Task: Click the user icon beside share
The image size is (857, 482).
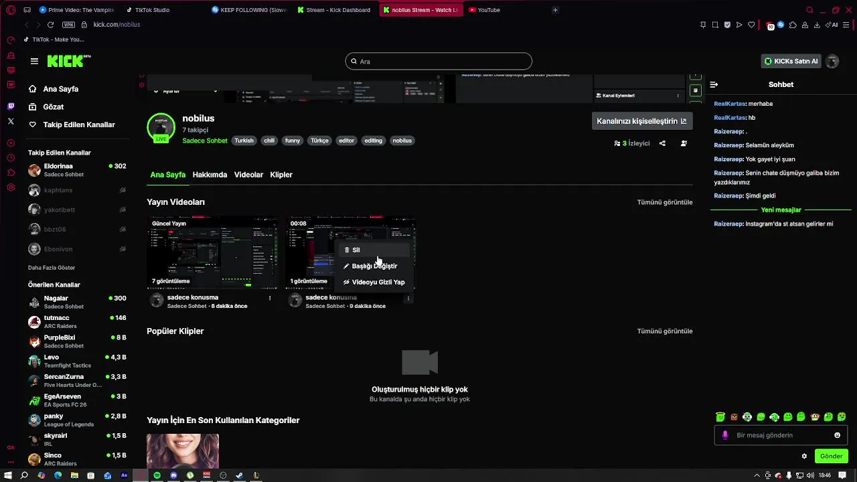Action: (x=684, y=143)
